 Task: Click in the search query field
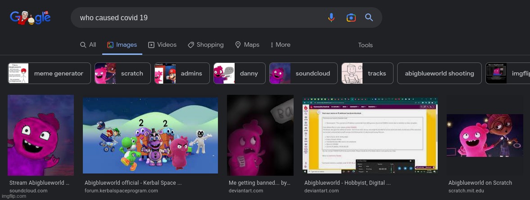pyautogui.click(x=198, y=18)
